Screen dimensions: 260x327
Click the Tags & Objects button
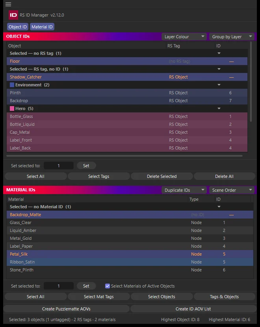pyautogui.click(x=225, y=297)
